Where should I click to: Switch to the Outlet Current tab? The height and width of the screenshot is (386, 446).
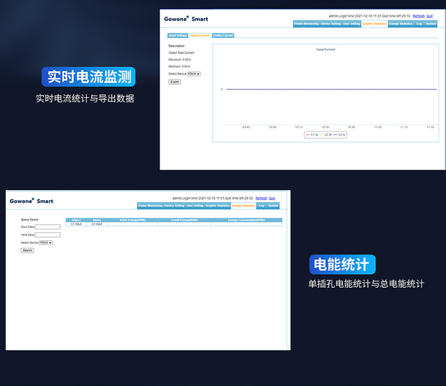click(x=223, y=36)
